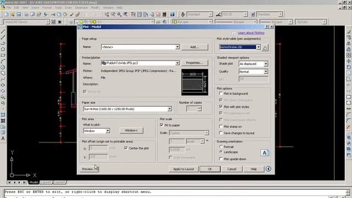
Task: Open Quality Normal dropdown
Action: click(x=266, y=71)
